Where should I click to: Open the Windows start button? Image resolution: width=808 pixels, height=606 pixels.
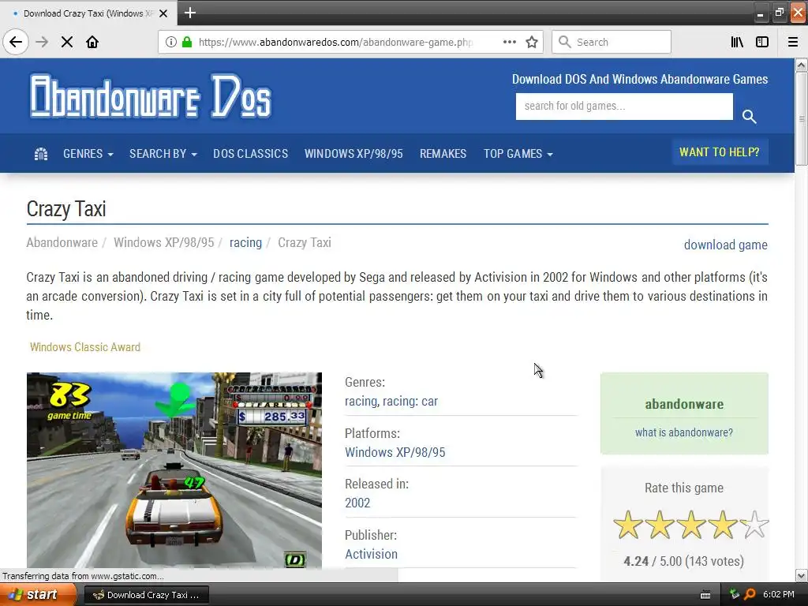pyautogui.click(x=39, y=594)
